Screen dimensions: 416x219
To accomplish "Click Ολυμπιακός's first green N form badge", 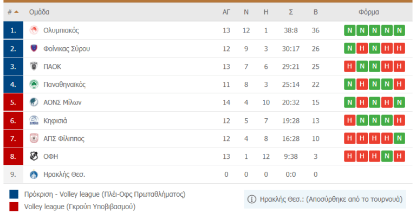I will tap(349, 30).
